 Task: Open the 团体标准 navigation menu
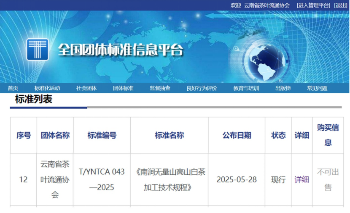point(123,88)
